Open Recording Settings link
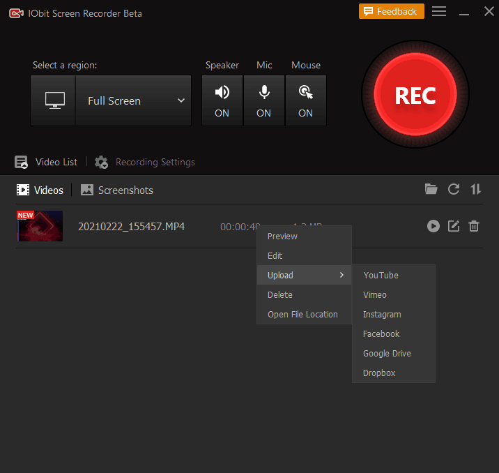 pos(155,162)
